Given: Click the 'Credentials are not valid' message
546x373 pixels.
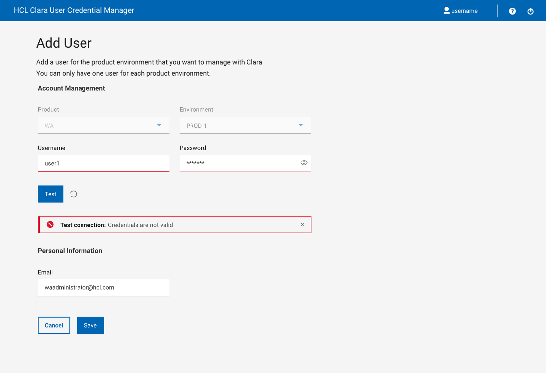Looking at the screenshot, I should click(140, 225).
